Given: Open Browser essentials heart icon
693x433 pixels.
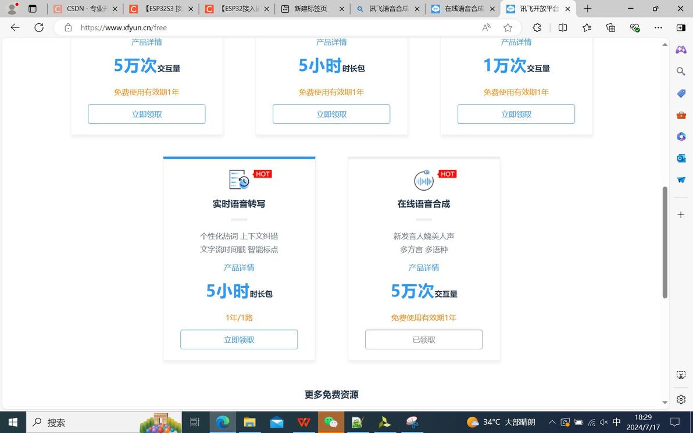Looking at the screenshot, I should [x=635, y=27].
